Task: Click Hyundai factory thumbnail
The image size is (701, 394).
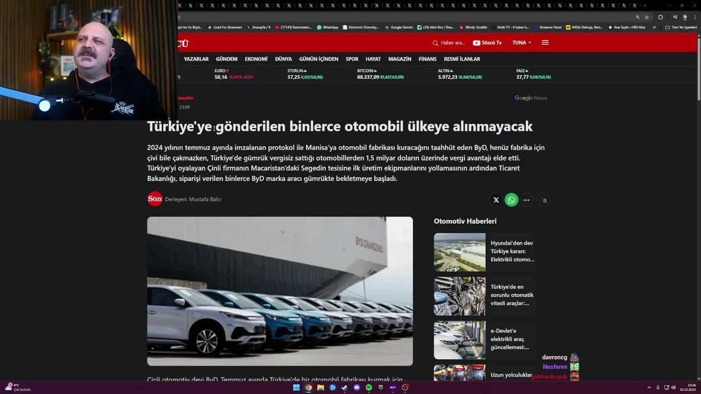Action: (459, 252)
